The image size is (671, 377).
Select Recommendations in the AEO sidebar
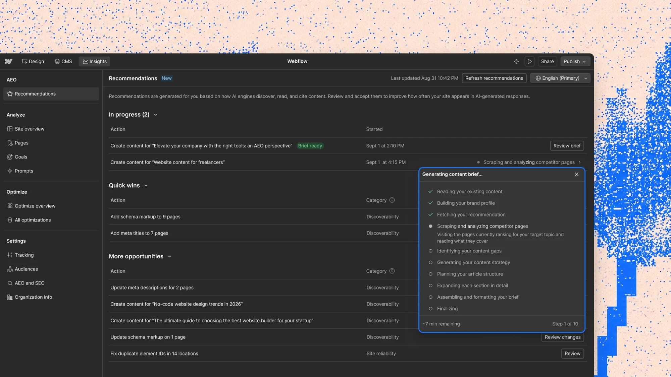tap(51, 94)
